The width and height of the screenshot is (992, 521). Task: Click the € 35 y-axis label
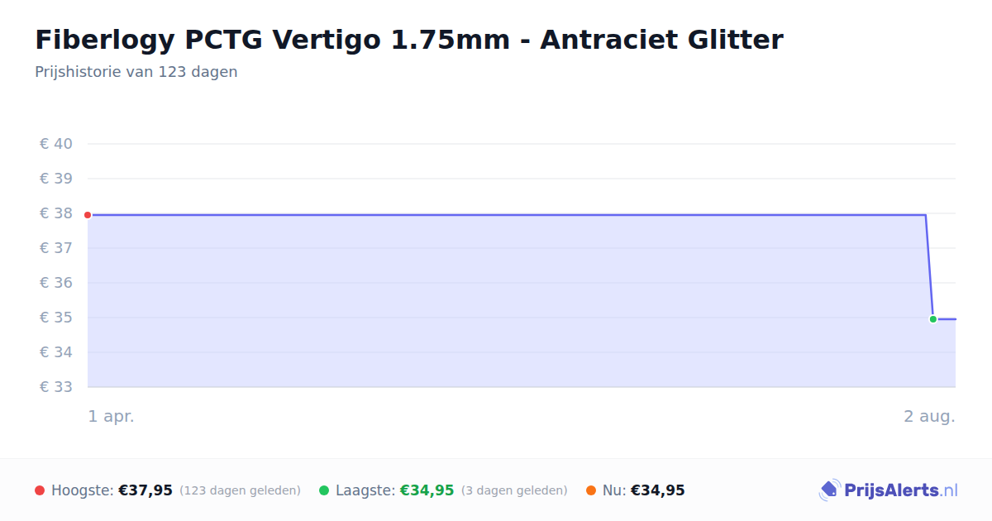[56, 318]
